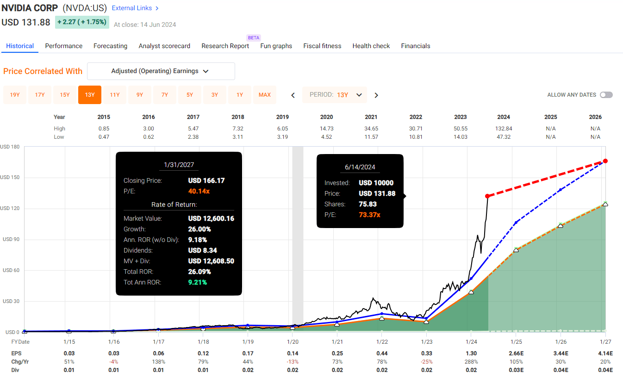Click the Closing Price USD 166.17 value
Image resolution: width=623 pixels, height=377 pixels.
point(206,180)
